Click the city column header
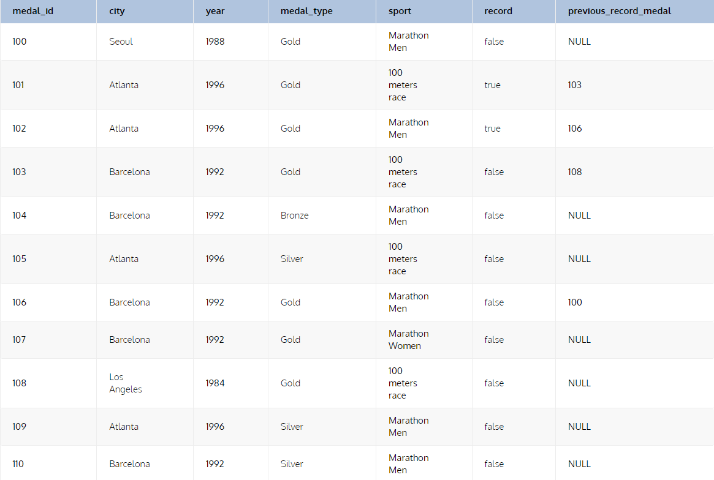Image resolution: width=714 pixels, height=480 pixels. pyautogui.click(x=117, y=11)
